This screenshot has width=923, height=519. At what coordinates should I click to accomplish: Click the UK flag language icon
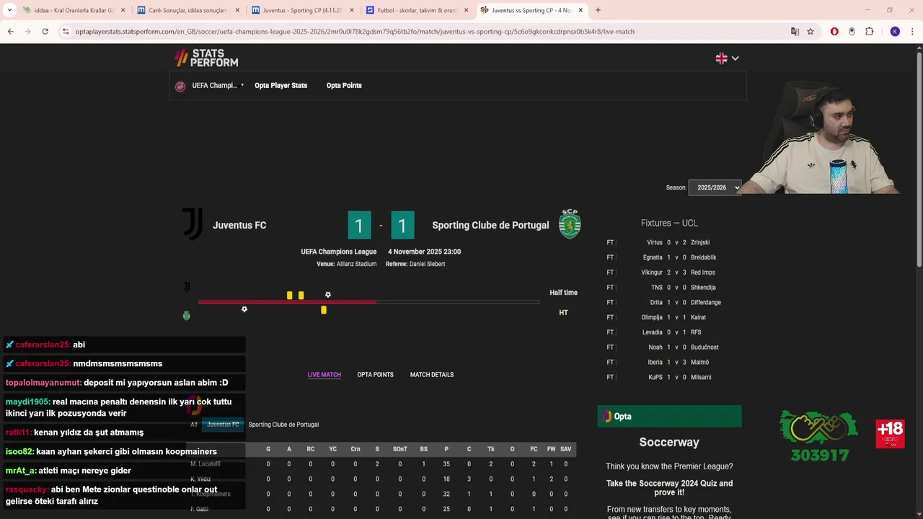[721, 58]
